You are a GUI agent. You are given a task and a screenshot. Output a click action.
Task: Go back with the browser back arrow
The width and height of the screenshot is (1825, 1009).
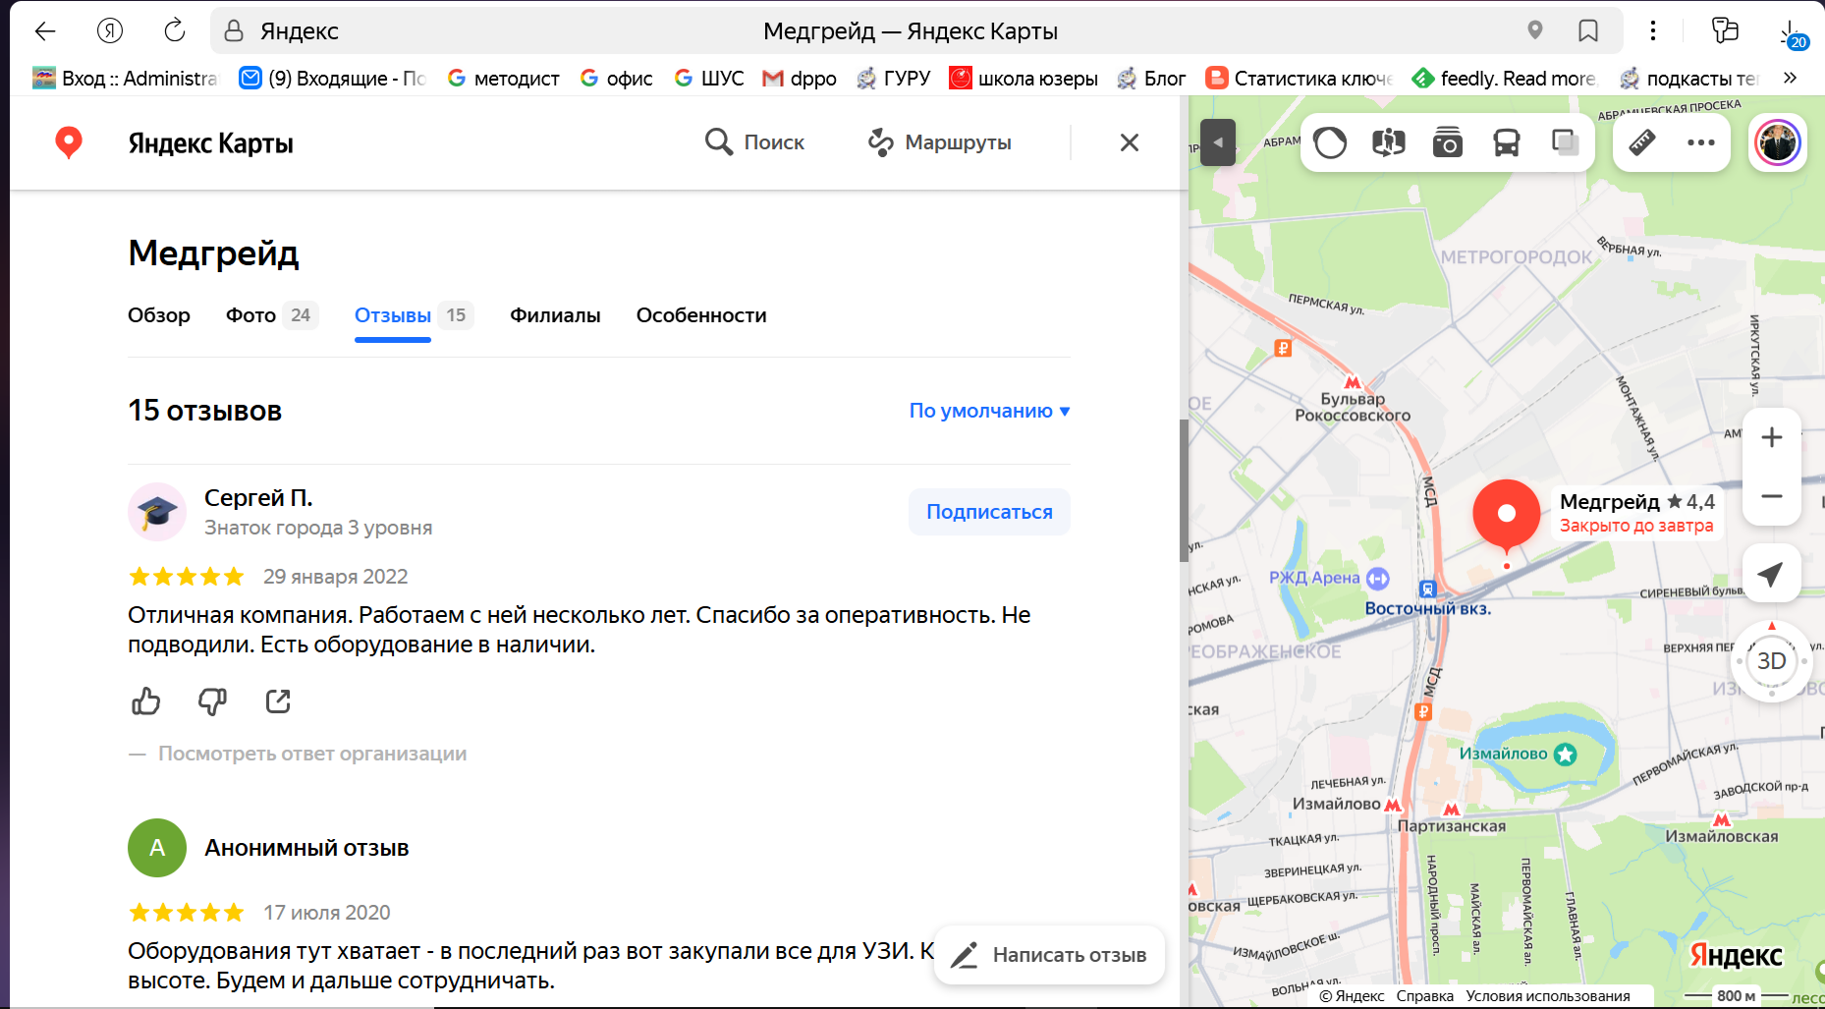[45, 31]
